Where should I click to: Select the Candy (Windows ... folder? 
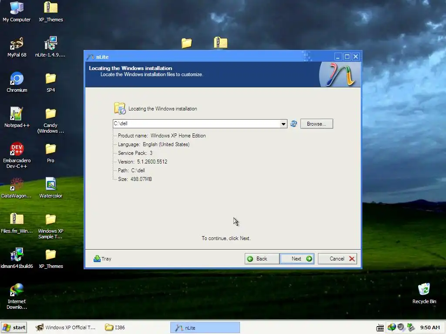pos(51,120)
